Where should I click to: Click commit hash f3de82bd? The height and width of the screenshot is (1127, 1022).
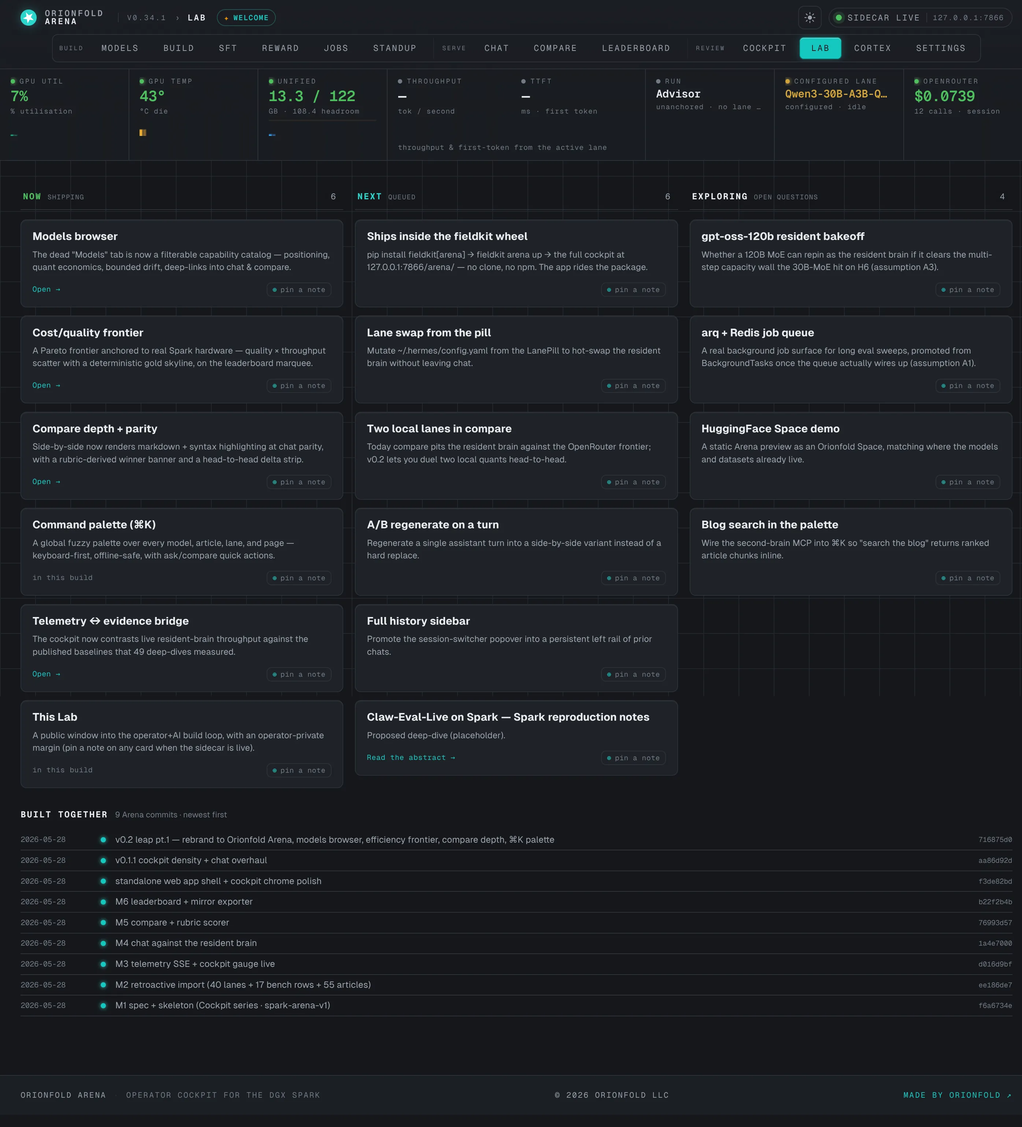coord(995,881)
